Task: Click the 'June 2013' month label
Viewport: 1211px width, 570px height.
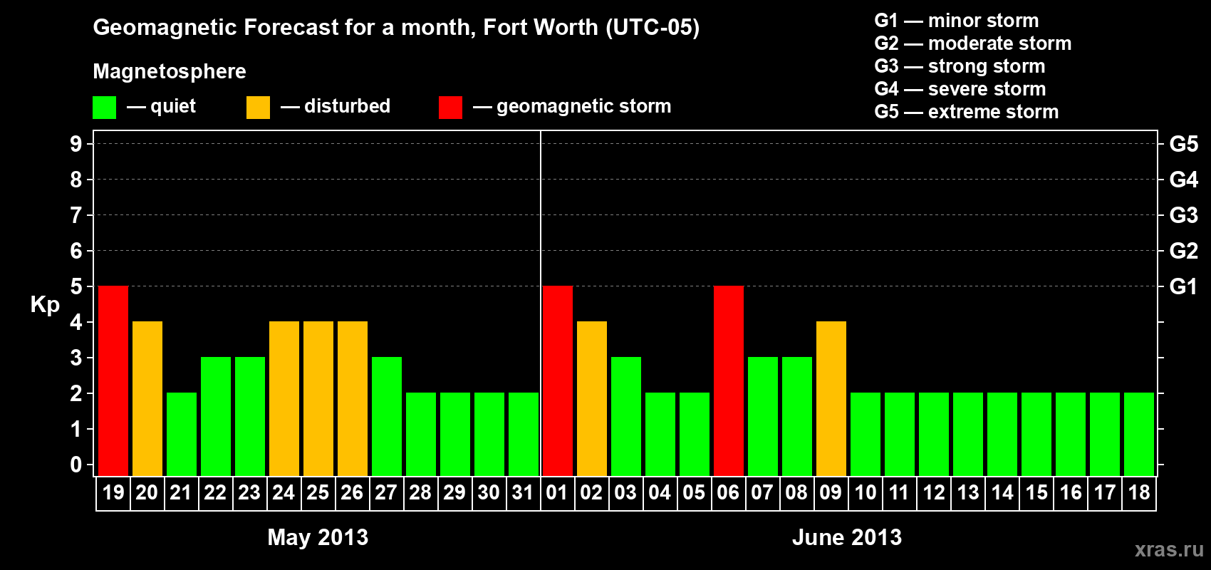Action: point(847,537)
